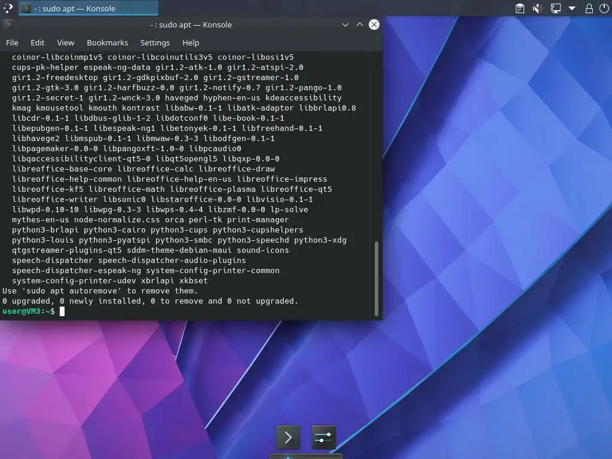Click the coinor-libosi1v5 package name
The image size is (612, 459).
point(256,57)
